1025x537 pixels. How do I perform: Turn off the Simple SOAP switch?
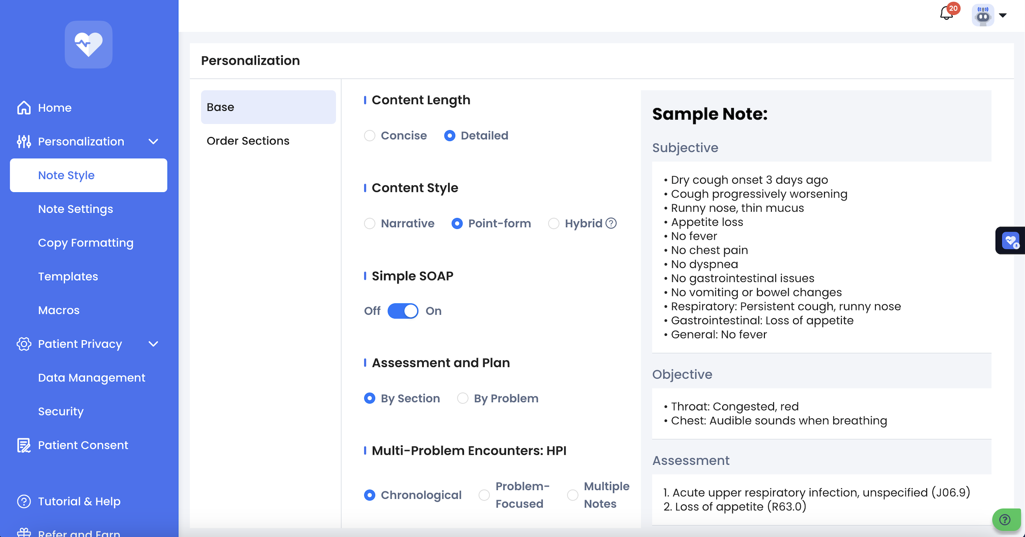pos(403,311)
